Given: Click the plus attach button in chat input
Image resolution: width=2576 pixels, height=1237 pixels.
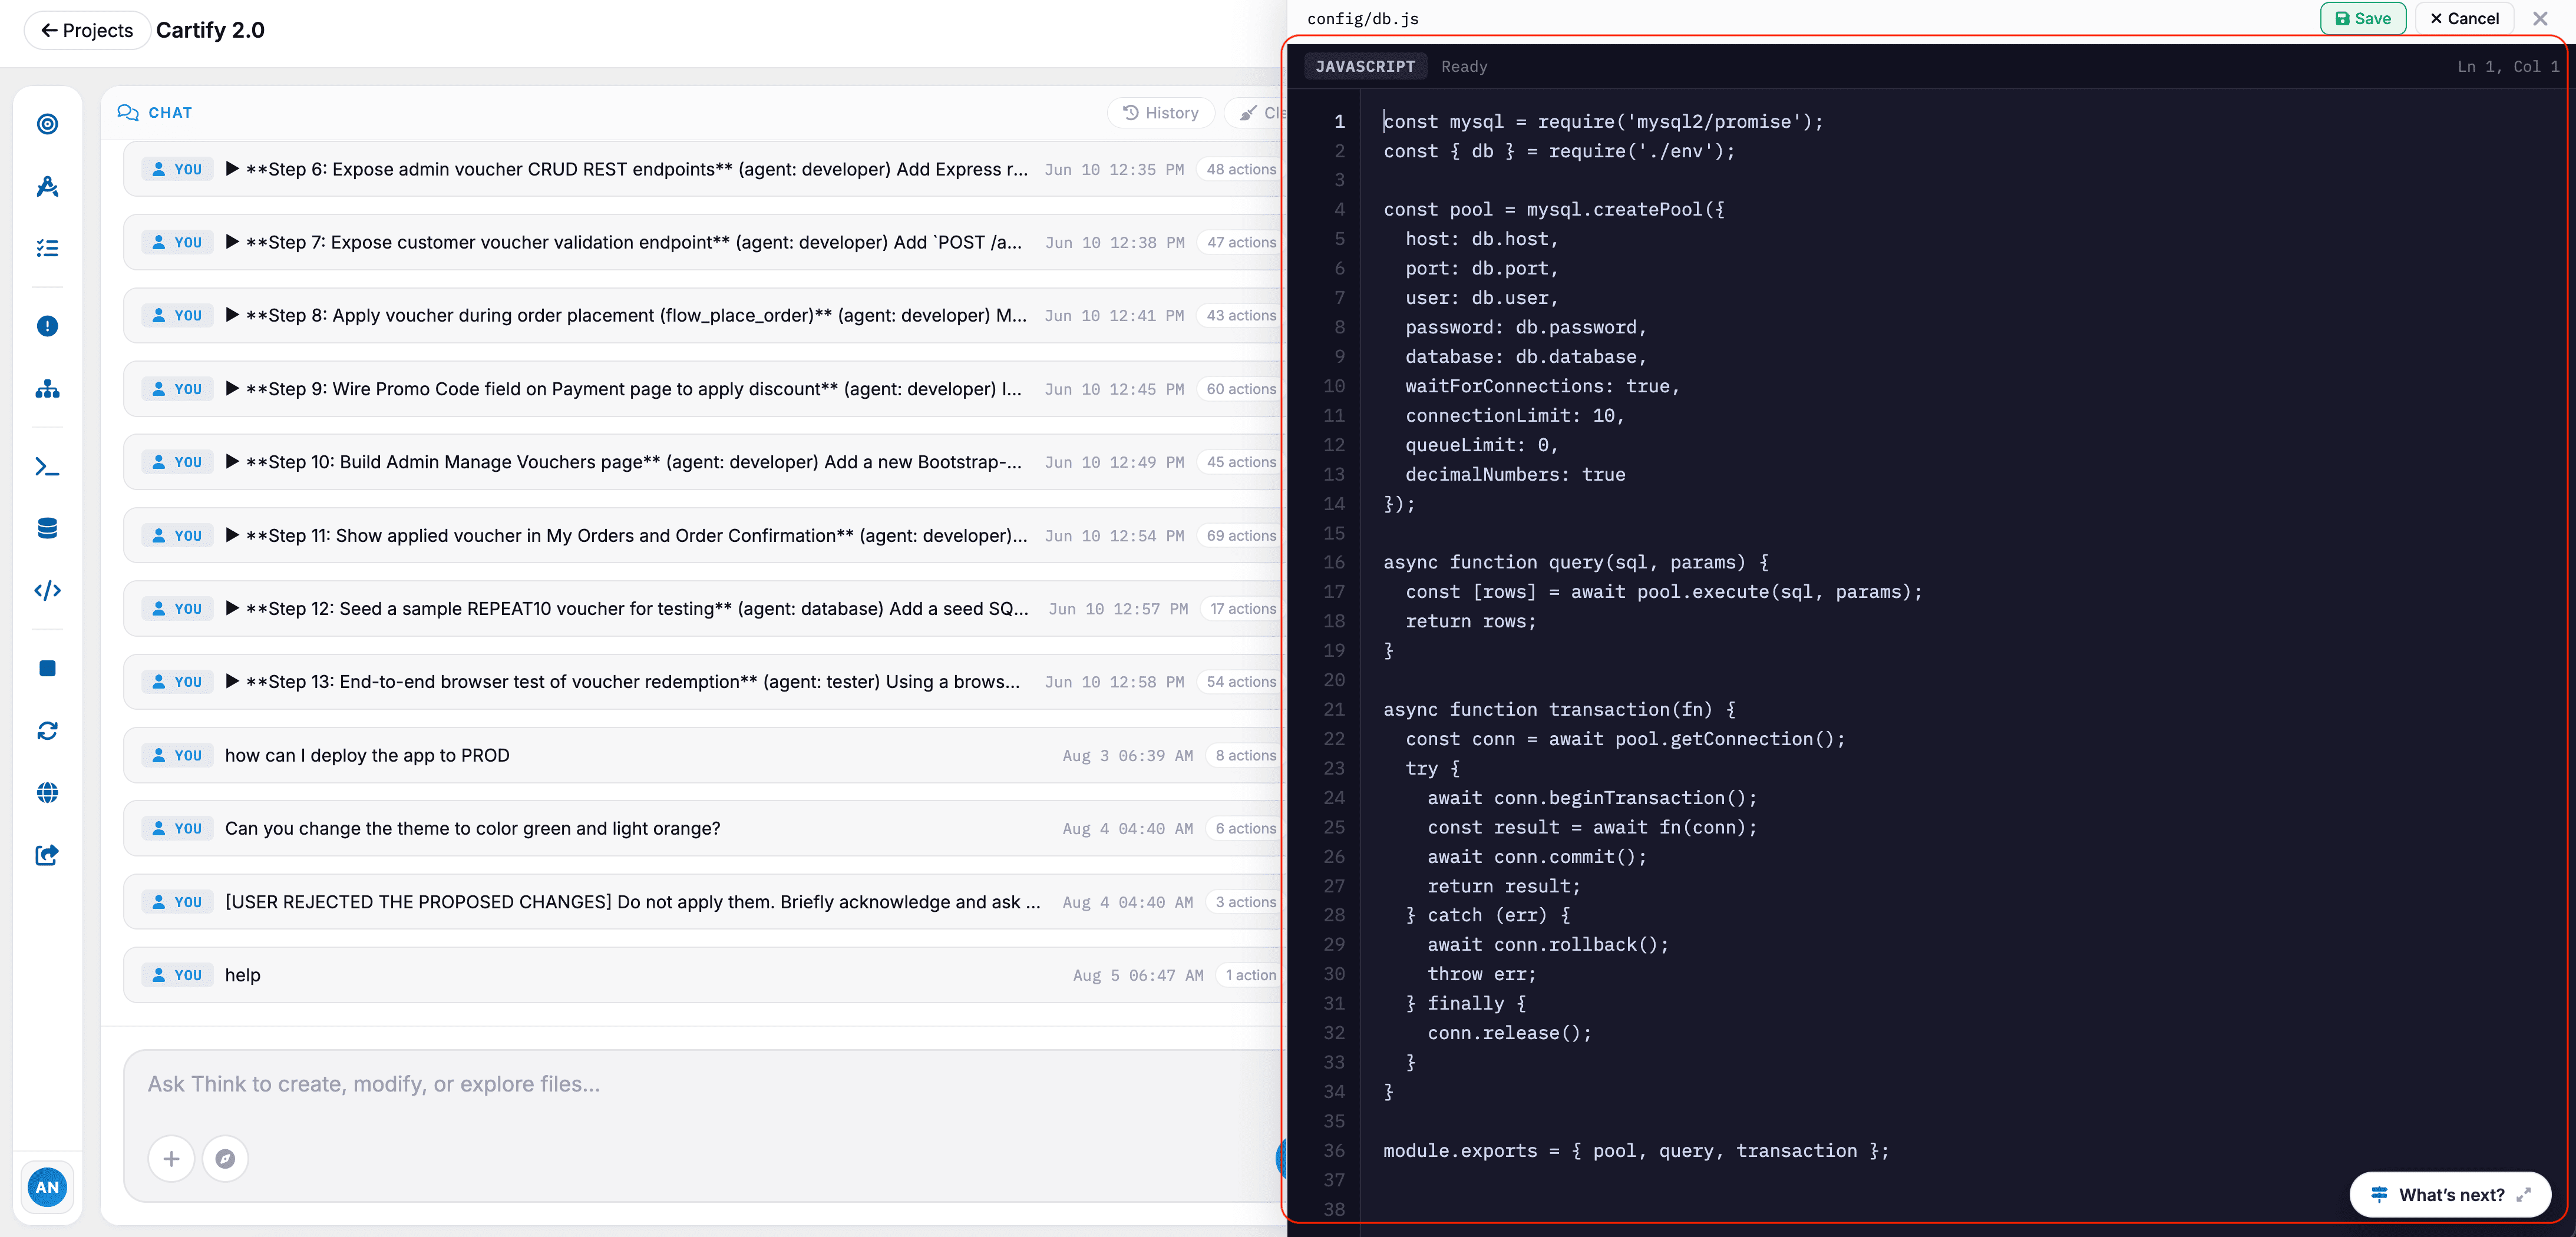Looking at the screenshot, I should pos(171,1158).
